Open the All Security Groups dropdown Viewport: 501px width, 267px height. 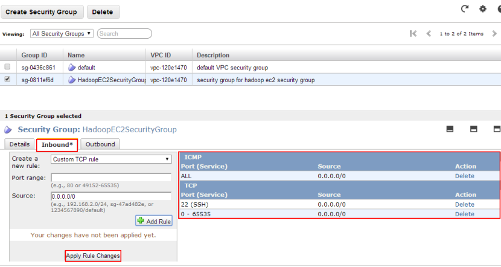coord(62,34)
